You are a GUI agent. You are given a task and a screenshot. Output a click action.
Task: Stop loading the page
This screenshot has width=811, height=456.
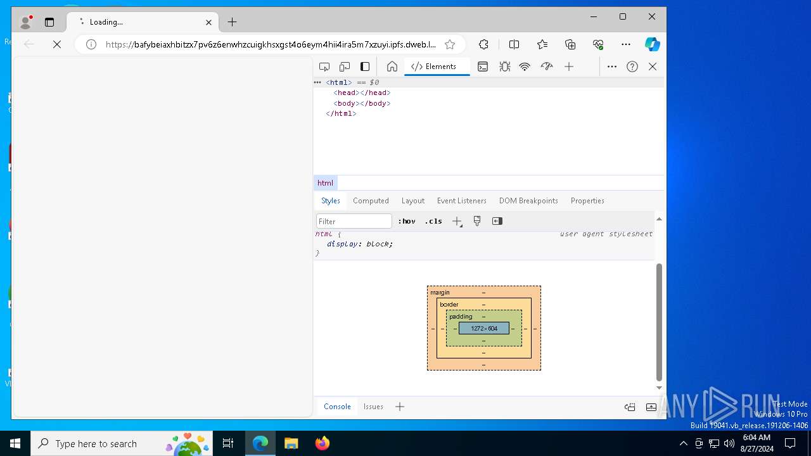56,44
